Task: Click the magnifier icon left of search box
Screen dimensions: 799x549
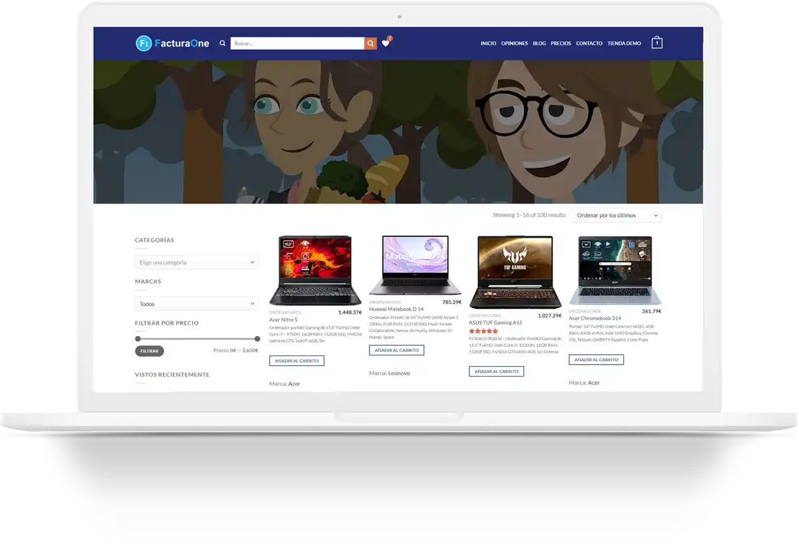Action: [223, 43]
